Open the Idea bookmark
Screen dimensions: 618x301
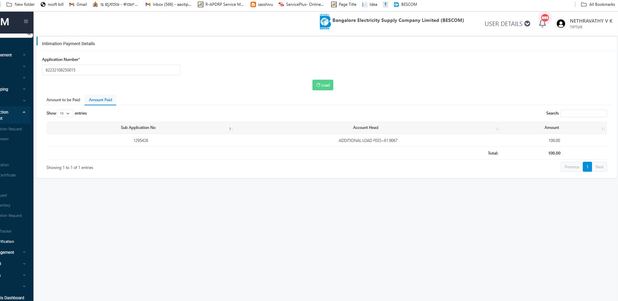tap(370, 4)
